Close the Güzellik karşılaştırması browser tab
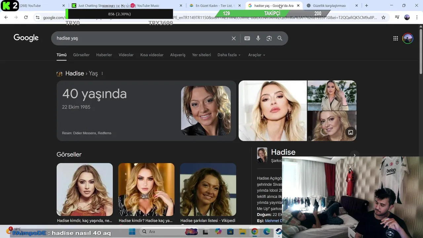Image resolution: width=423 pixels, height=238 pixels. point(357,6)
